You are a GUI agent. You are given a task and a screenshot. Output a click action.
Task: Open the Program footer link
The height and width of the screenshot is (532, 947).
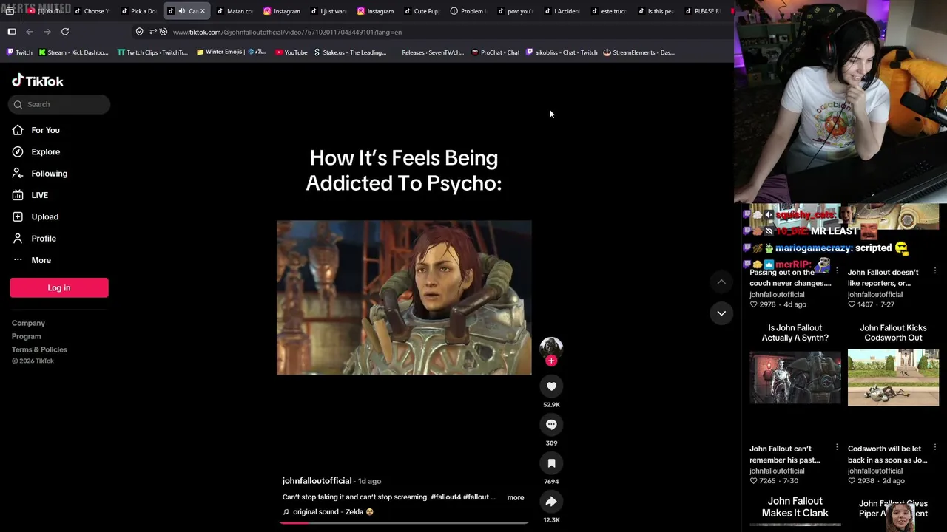click(26, 336)
